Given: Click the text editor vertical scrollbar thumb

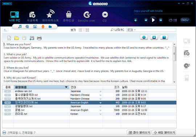Looking at the screenshot, I should 174,54.
